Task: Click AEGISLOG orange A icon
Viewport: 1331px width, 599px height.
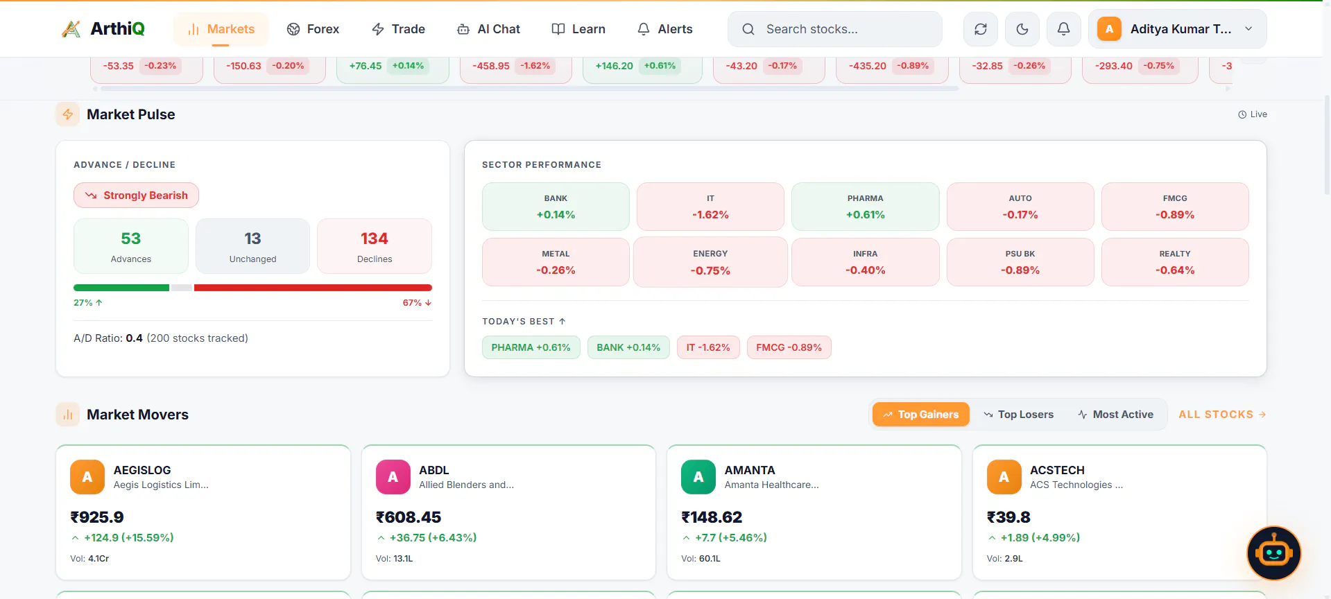Action: click(x=87, y=477)
